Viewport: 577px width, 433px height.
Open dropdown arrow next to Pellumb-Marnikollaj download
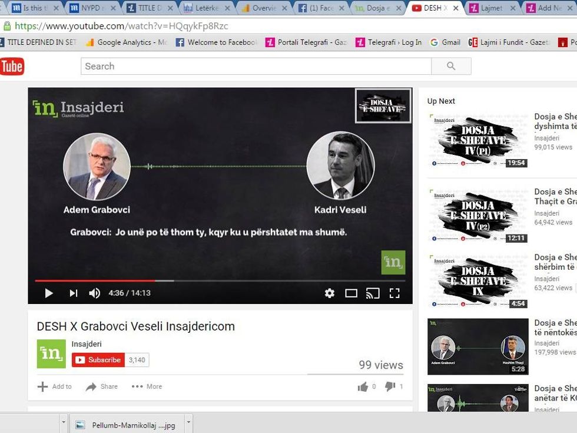pos(188,422)
